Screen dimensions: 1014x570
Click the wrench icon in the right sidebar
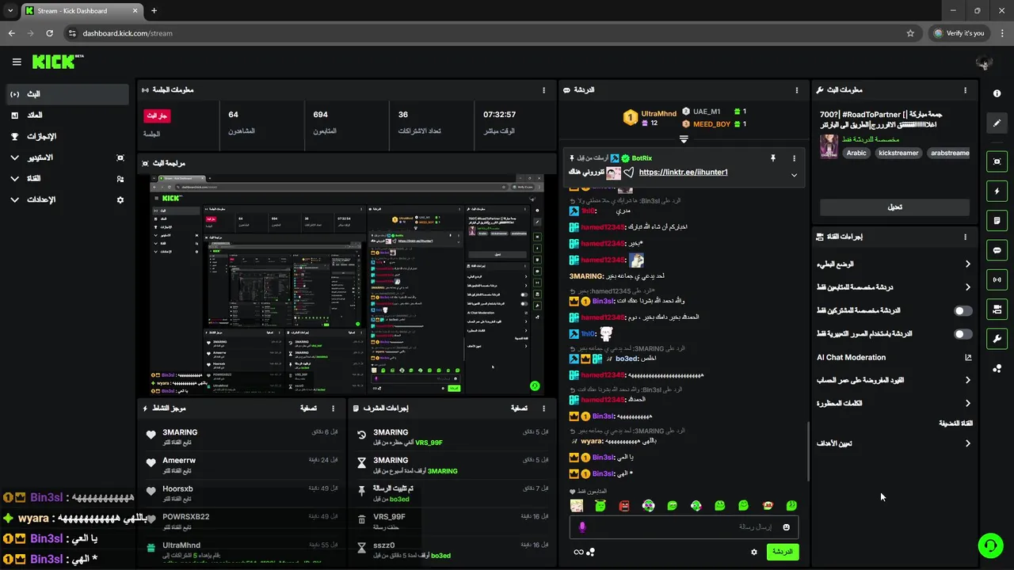(x=997, y=339)
